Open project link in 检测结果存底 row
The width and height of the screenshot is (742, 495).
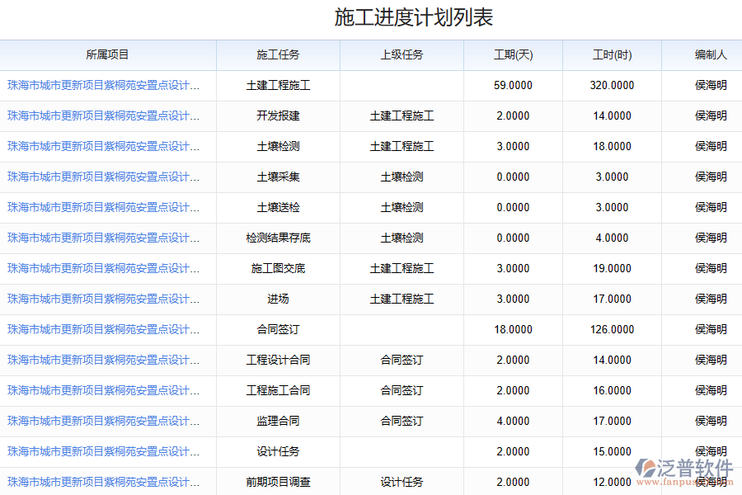(x=103, y=238)
